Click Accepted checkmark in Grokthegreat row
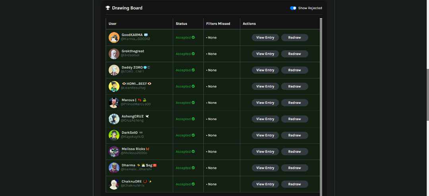Image resolution: width=429 pixels, height=196 pixels. 193,54
